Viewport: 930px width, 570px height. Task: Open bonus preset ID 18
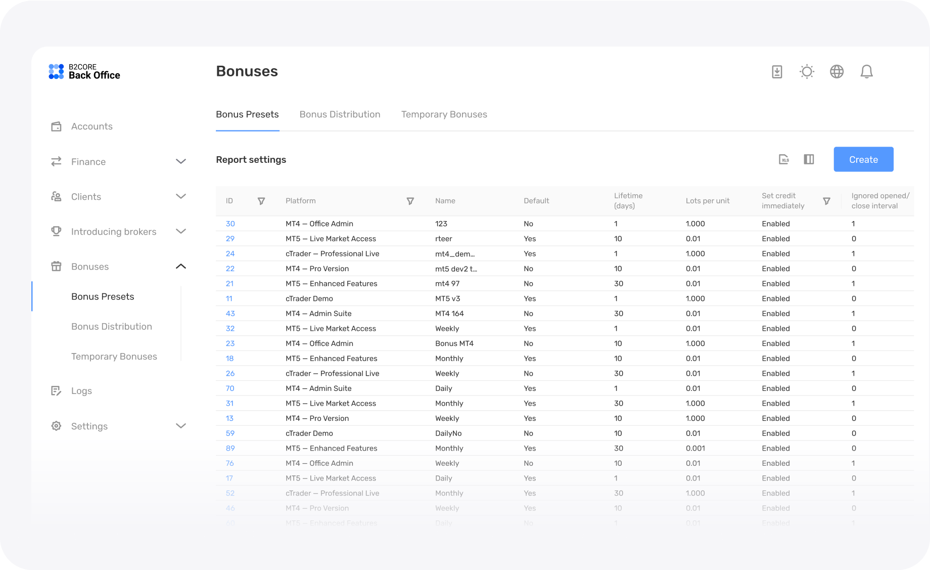(229, 359)
